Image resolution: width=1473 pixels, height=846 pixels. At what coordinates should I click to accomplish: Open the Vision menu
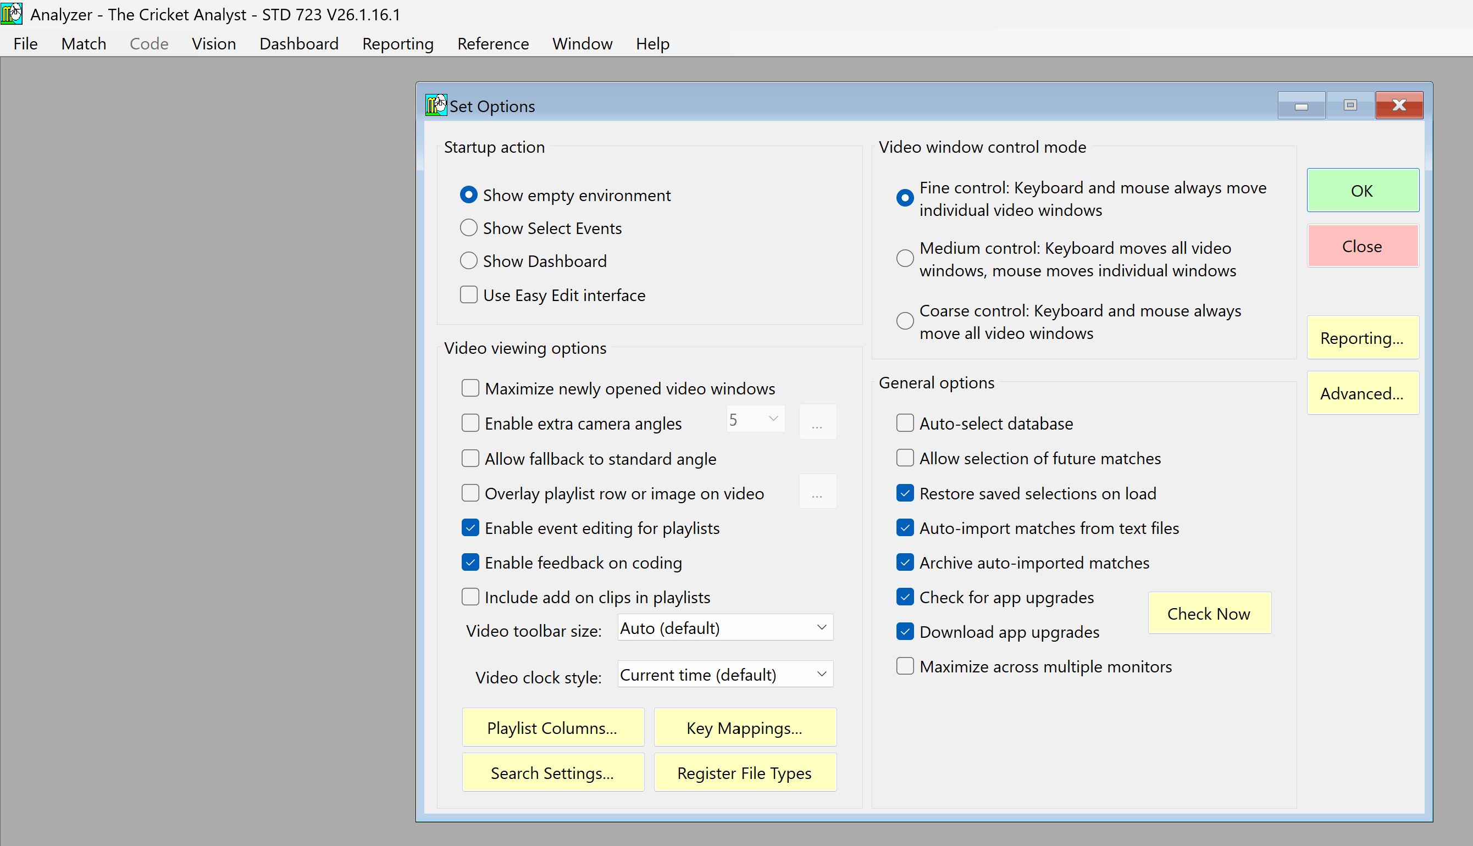click(214, 43)
